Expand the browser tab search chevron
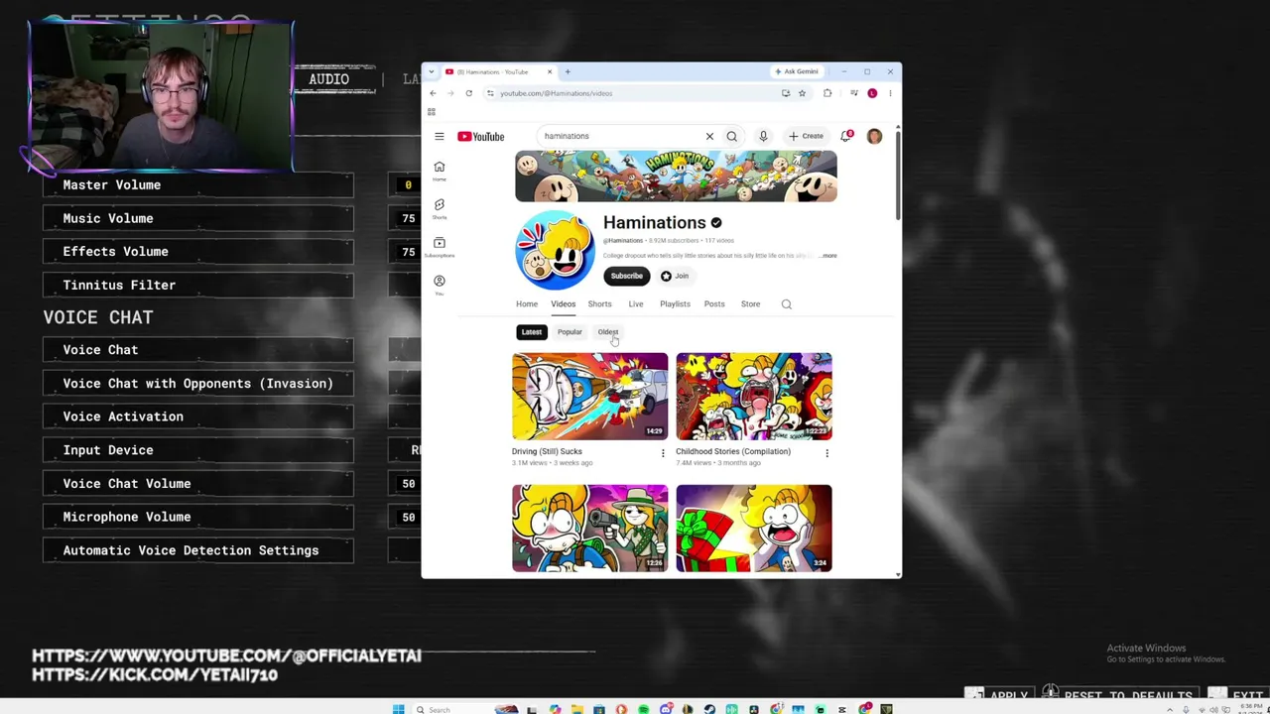The image size is (1270, 714). pos(431,71)
